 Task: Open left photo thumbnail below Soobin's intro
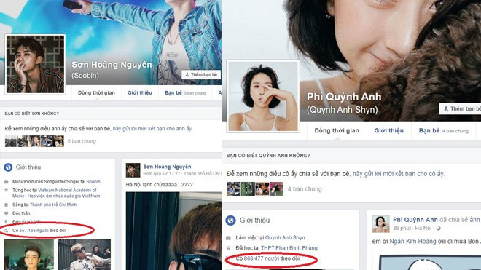[x=28, y=255]
